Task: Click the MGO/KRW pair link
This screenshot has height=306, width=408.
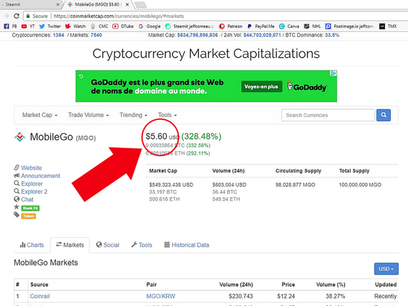Action: [161, 296]
